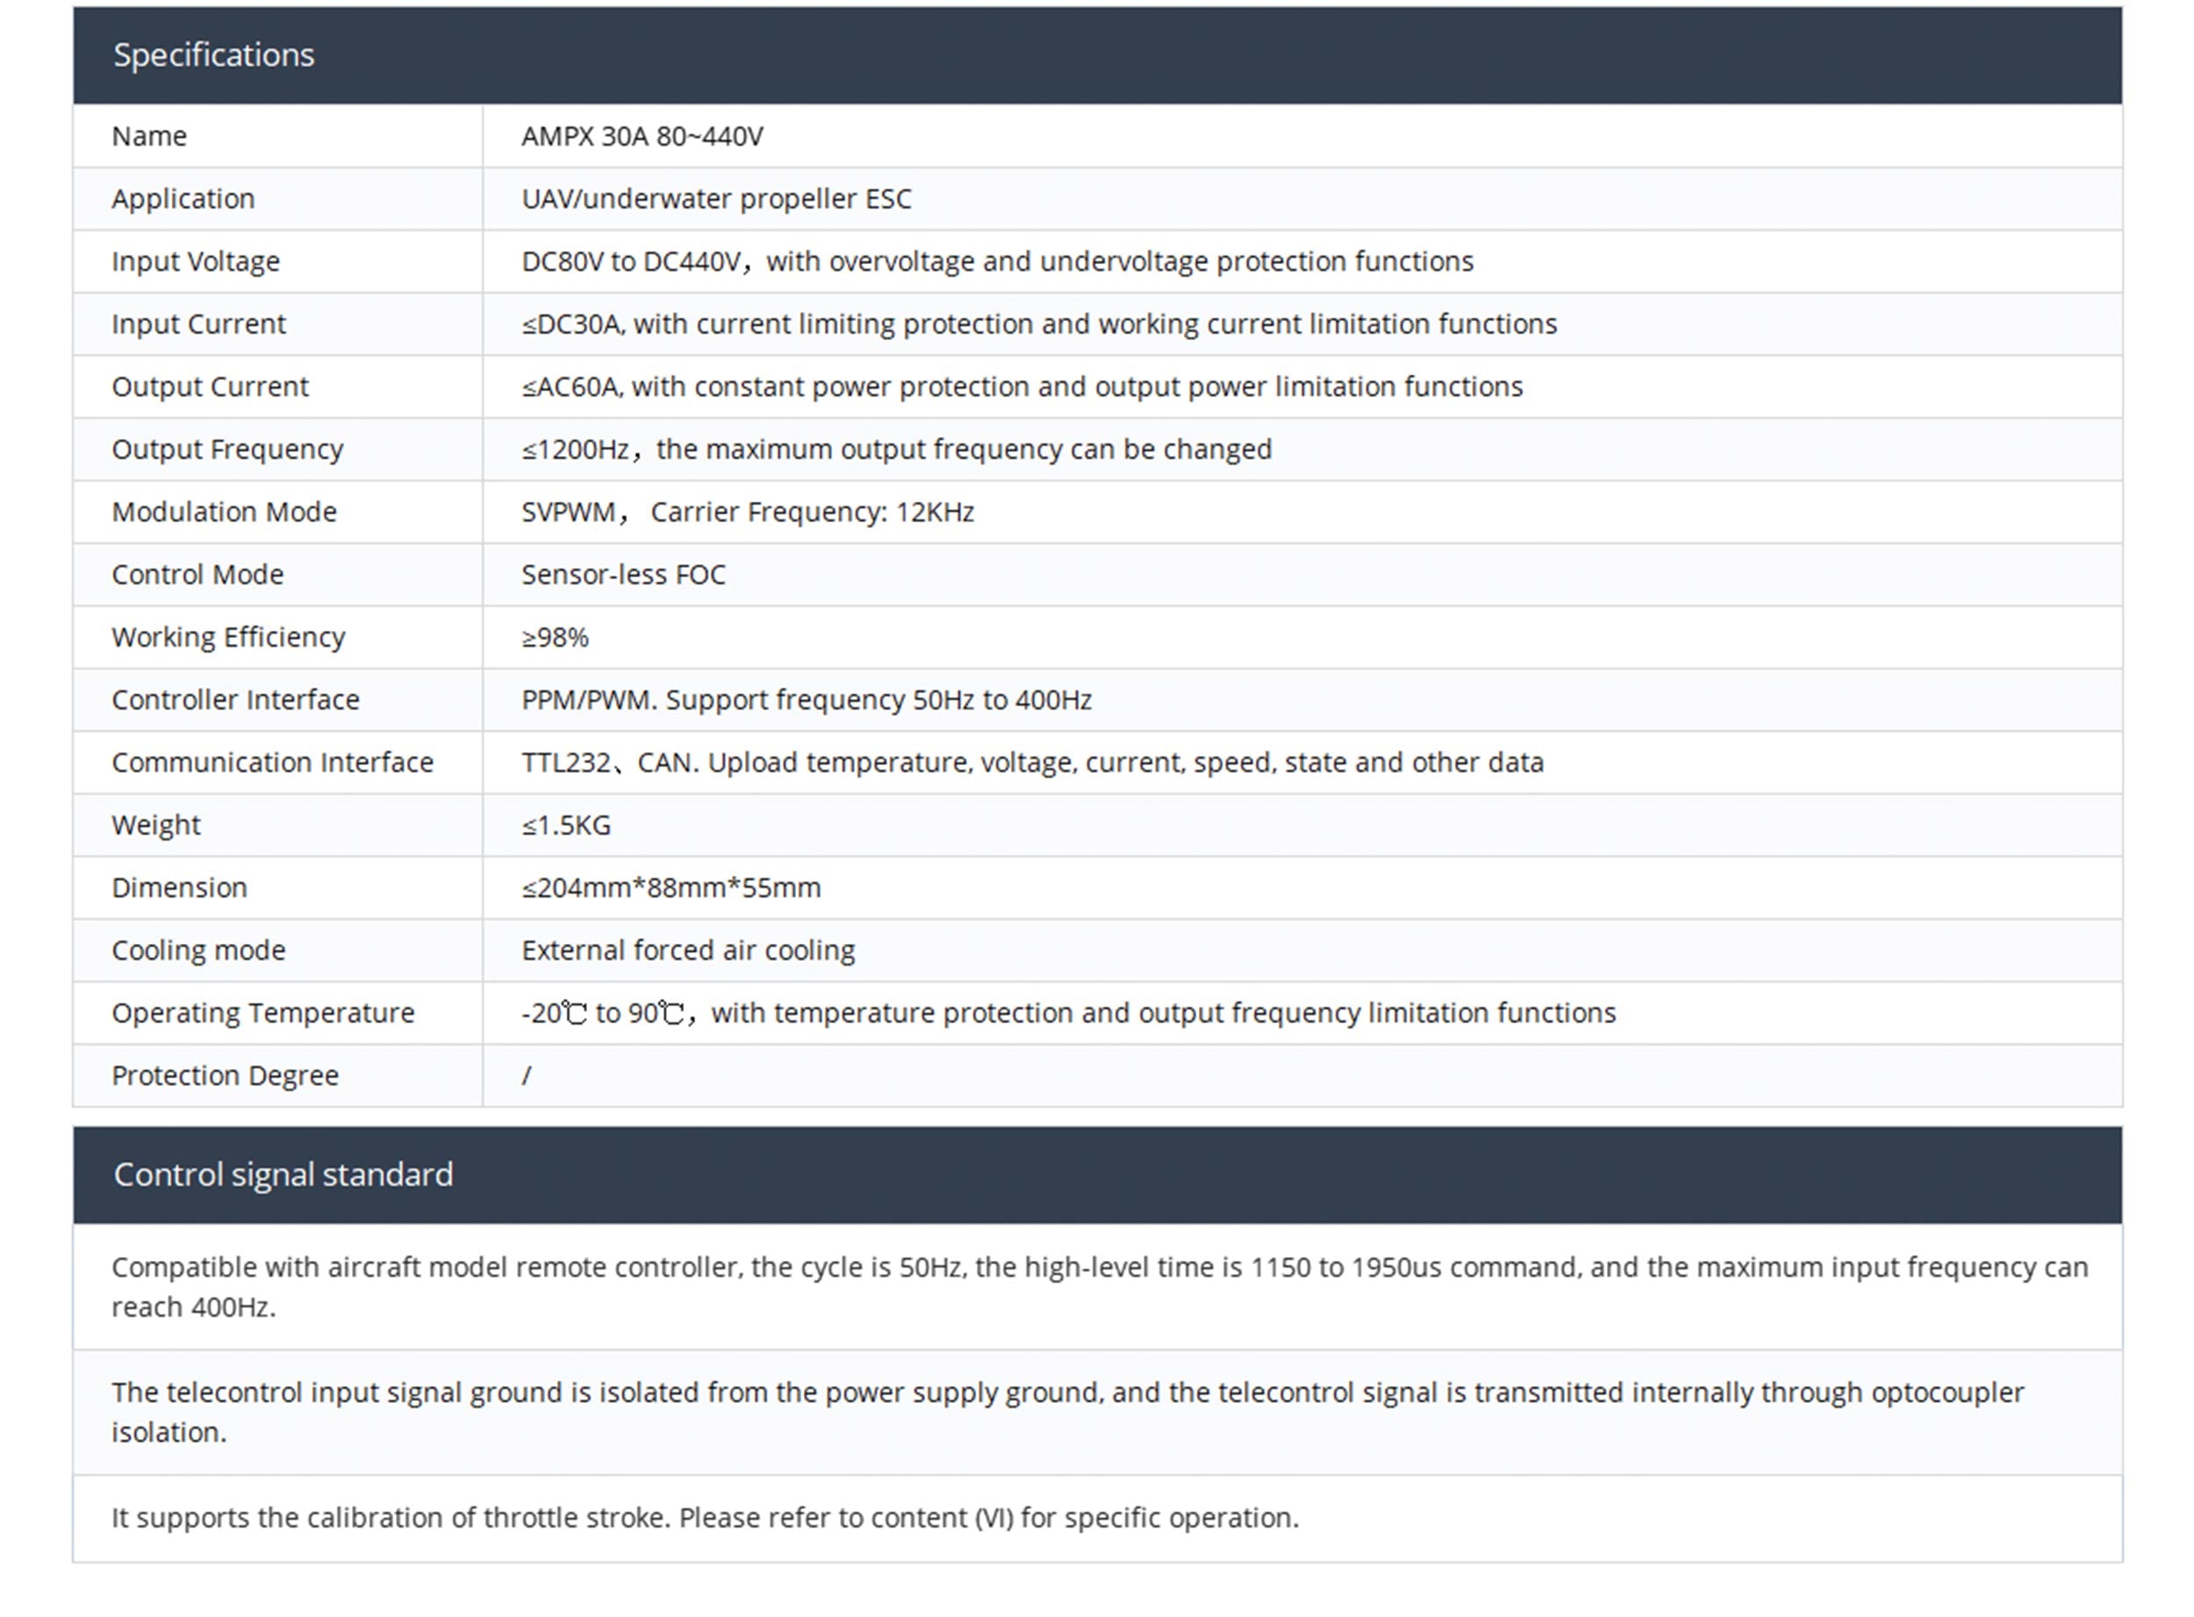Click the Specifications section header
Screen dimensions: 2194x1617
coord(213,54)
